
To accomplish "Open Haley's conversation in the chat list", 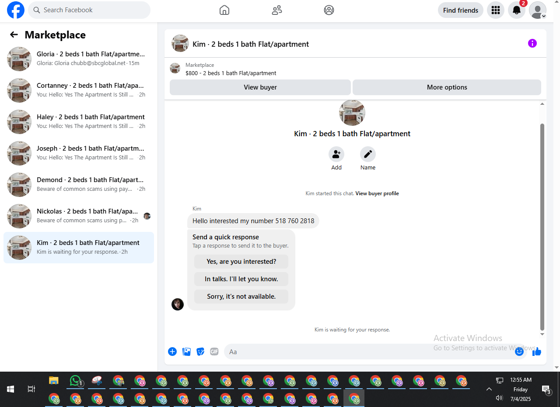I will click(x=79, y=122).
